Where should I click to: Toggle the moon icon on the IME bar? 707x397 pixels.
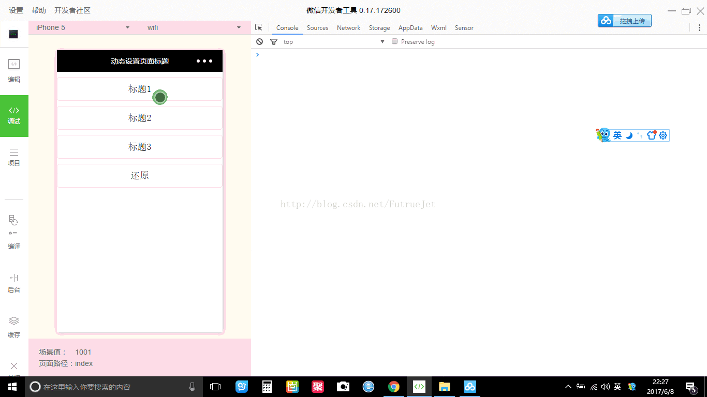pyautogui.click(x=629, y=135)
